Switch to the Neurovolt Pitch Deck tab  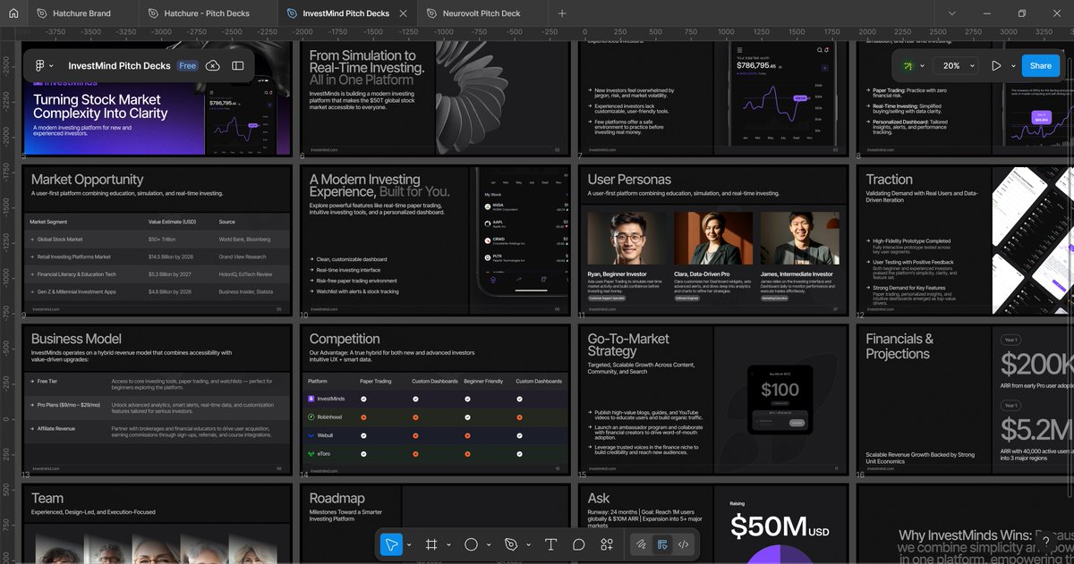[x=482, y=13]
